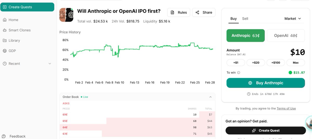Set amount to Max
Screen dimensions: 312x139
(296, 62)
